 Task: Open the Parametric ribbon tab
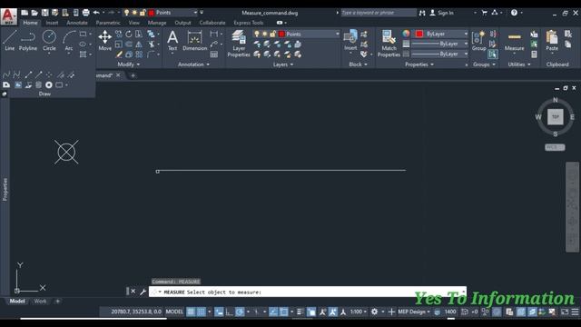point(108,23)
